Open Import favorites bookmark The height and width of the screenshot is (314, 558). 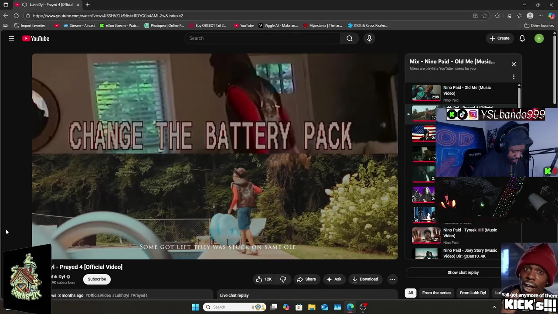click(x=30, y=25)
